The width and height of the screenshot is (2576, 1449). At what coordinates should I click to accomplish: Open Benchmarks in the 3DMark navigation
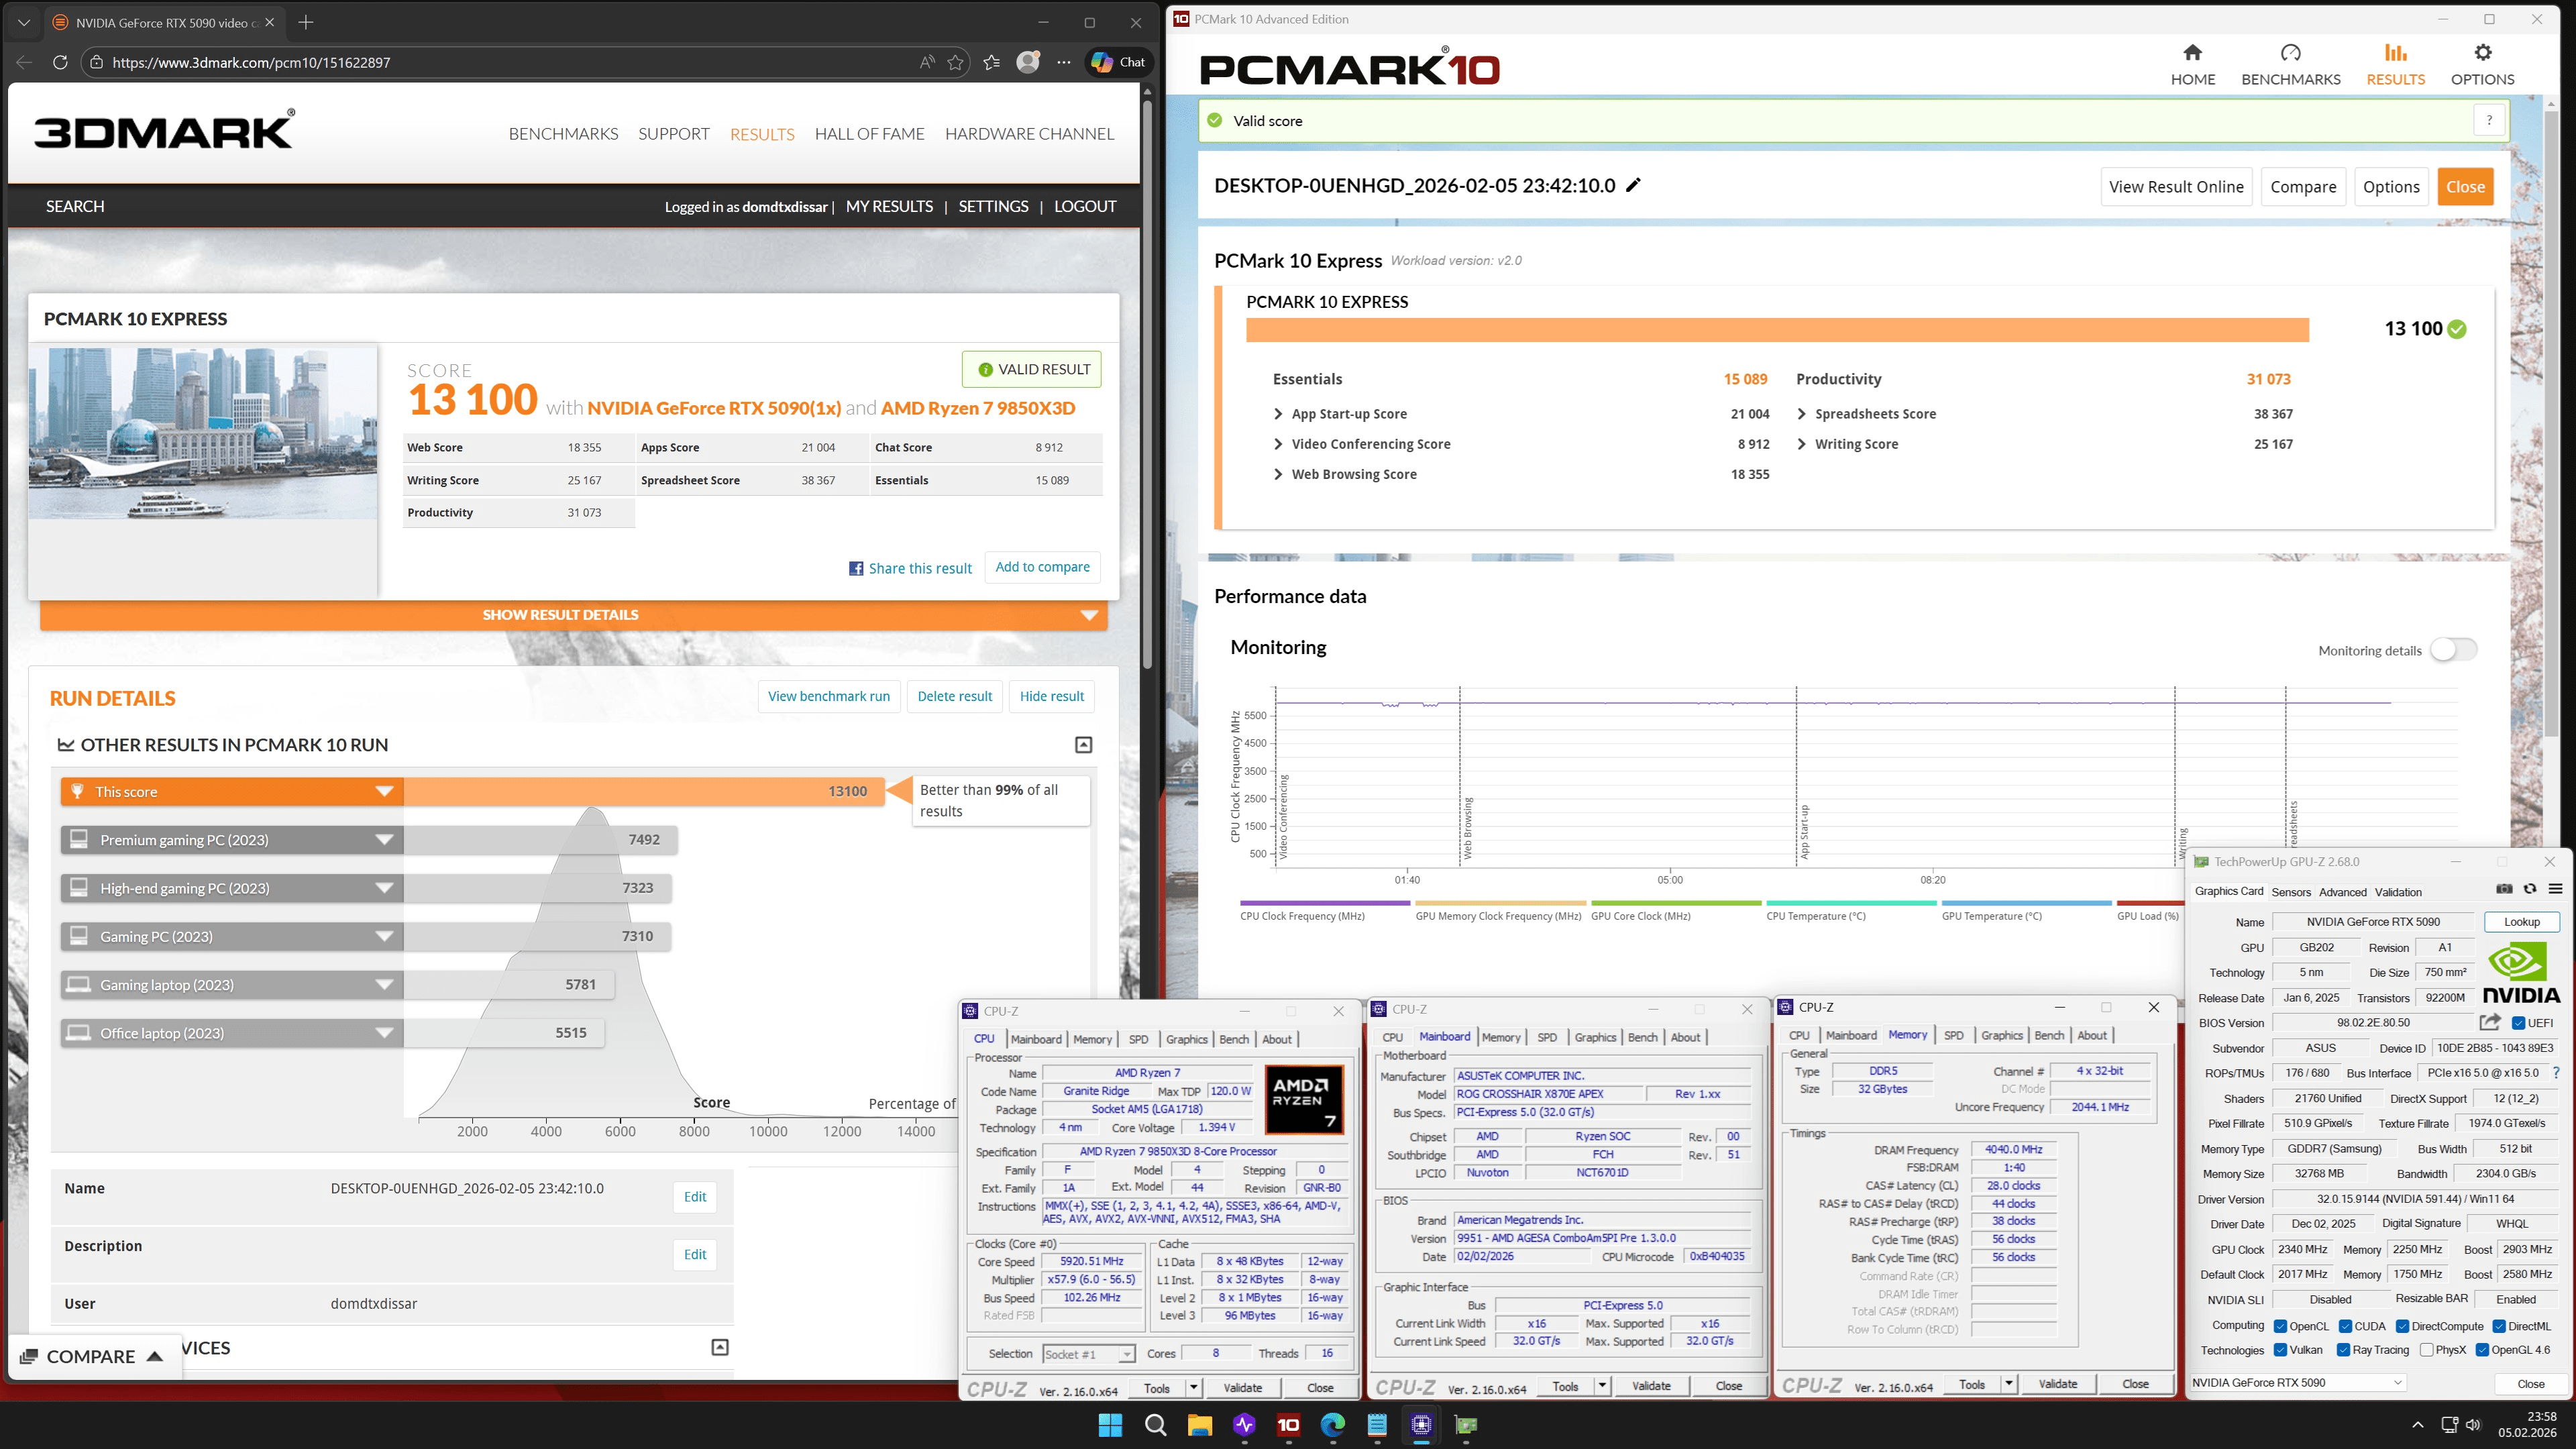[563, 134]
